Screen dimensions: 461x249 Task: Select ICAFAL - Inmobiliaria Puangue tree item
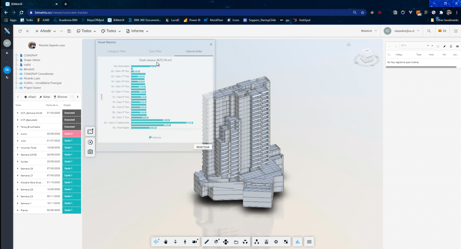tap(43, 83)
